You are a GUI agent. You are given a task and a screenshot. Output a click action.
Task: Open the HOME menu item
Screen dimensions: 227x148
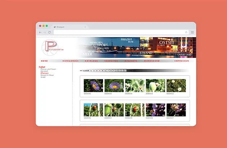pyautogui.click(x=44, y=61)
